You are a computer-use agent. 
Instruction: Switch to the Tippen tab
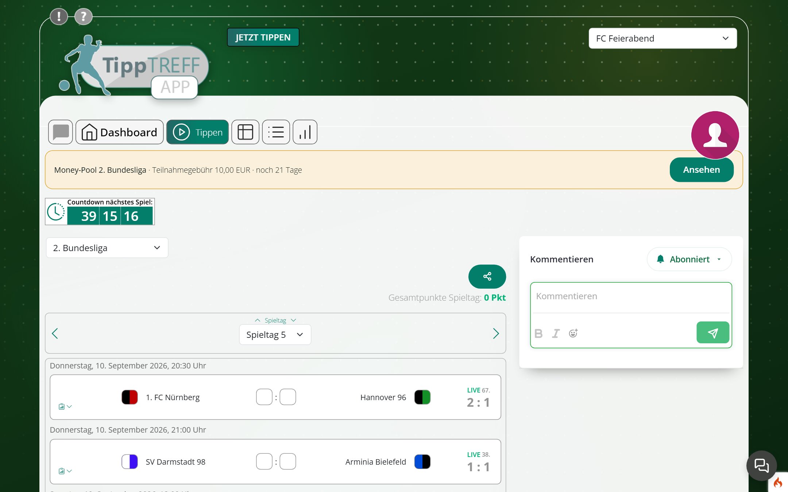(x=197, y=132)
